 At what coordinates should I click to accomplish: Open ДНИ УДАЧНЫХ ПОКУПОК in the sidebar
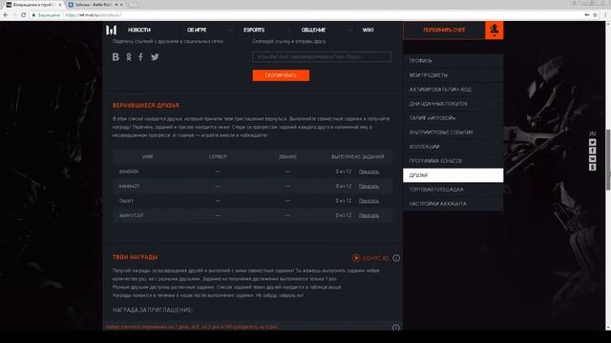pos(453,104)
